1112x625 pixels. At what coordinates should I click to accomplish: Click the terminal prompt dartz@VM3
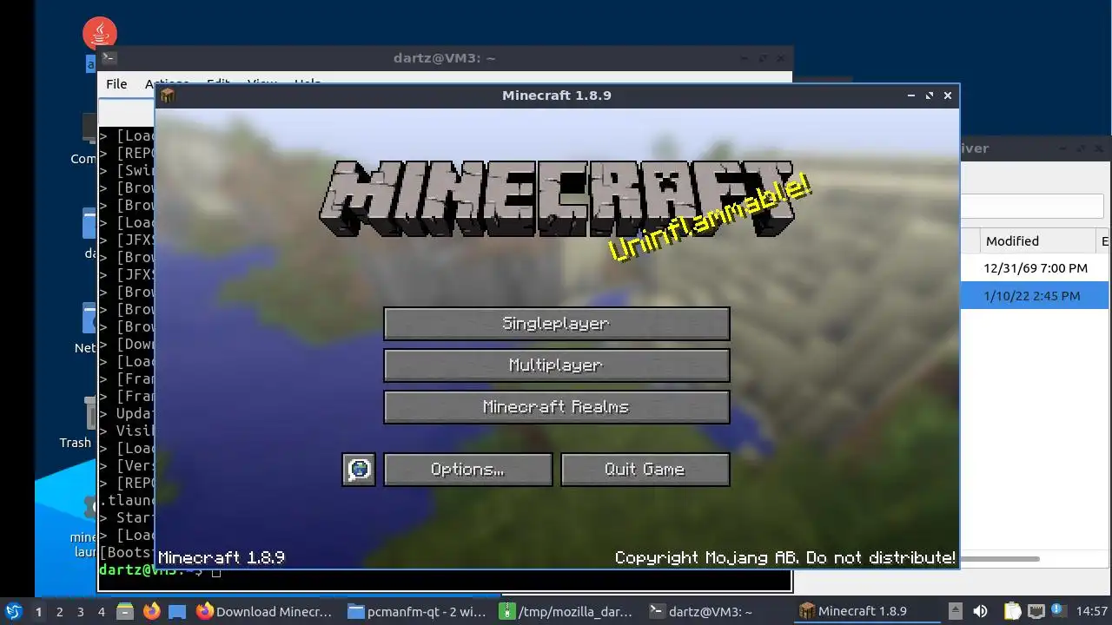tap(151, 571)
